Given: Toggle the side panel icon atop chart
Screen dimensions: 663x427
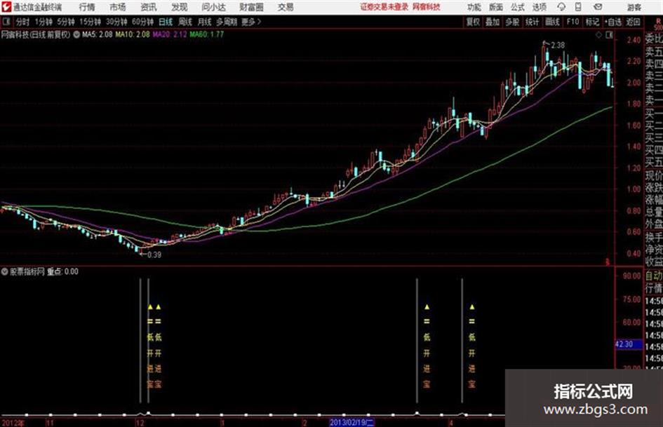Looking at the screenshot, I should 609,35.
